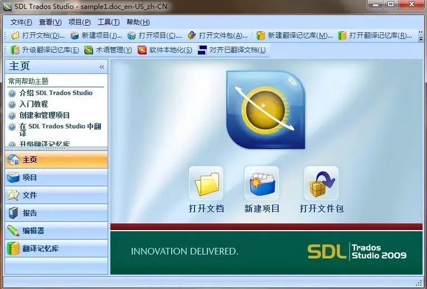
Task: Click 打开翻译记忆库(R) toolbar button
Action: pyautogui.click(x=375, y=36)
